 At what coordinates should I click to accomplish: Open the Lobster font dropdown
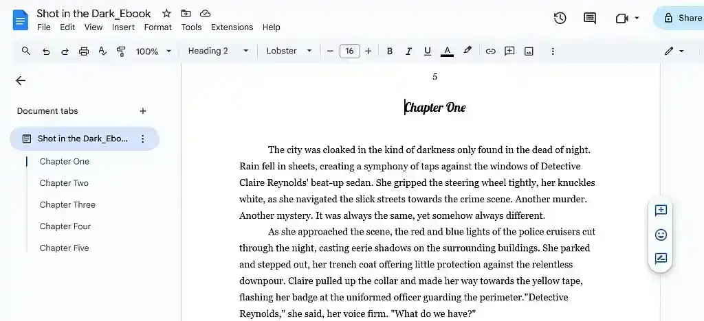tap(289, 51)
